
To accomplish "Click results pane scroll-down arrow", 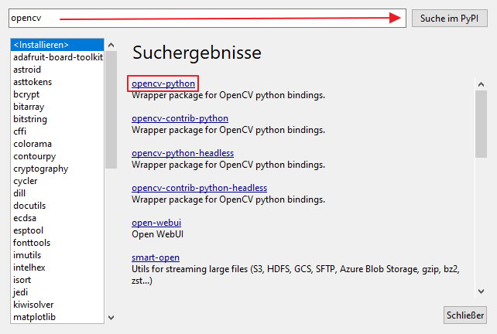I will click(x=481, y=291).
